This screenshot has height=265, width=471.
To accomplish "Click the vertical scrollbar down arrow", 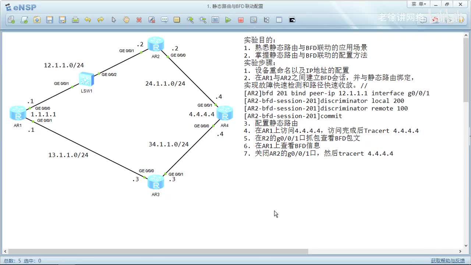I will tap(465, 245).
